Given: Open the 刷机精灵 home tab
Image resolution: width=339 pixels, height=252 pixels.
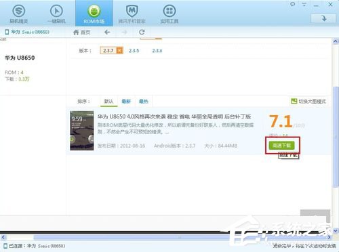Looking at the screenshot, I should tap(19, 14).
